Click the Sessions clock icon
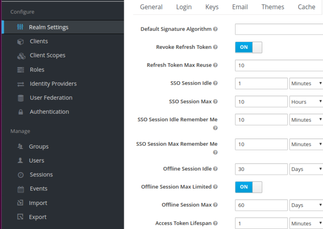The height and width of the screenshot is (229, 323). (21, 175)
